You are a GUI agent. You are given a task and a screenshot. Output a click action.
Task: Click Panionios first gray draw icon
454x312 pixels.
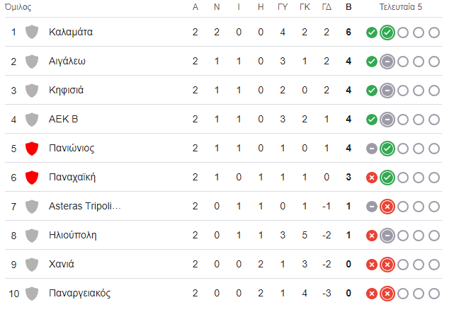click(371, 148)
